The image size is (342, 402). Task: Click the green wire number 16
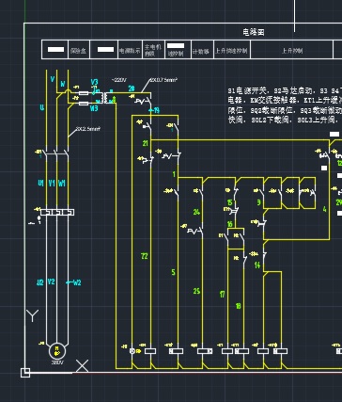tap(230, 224)
